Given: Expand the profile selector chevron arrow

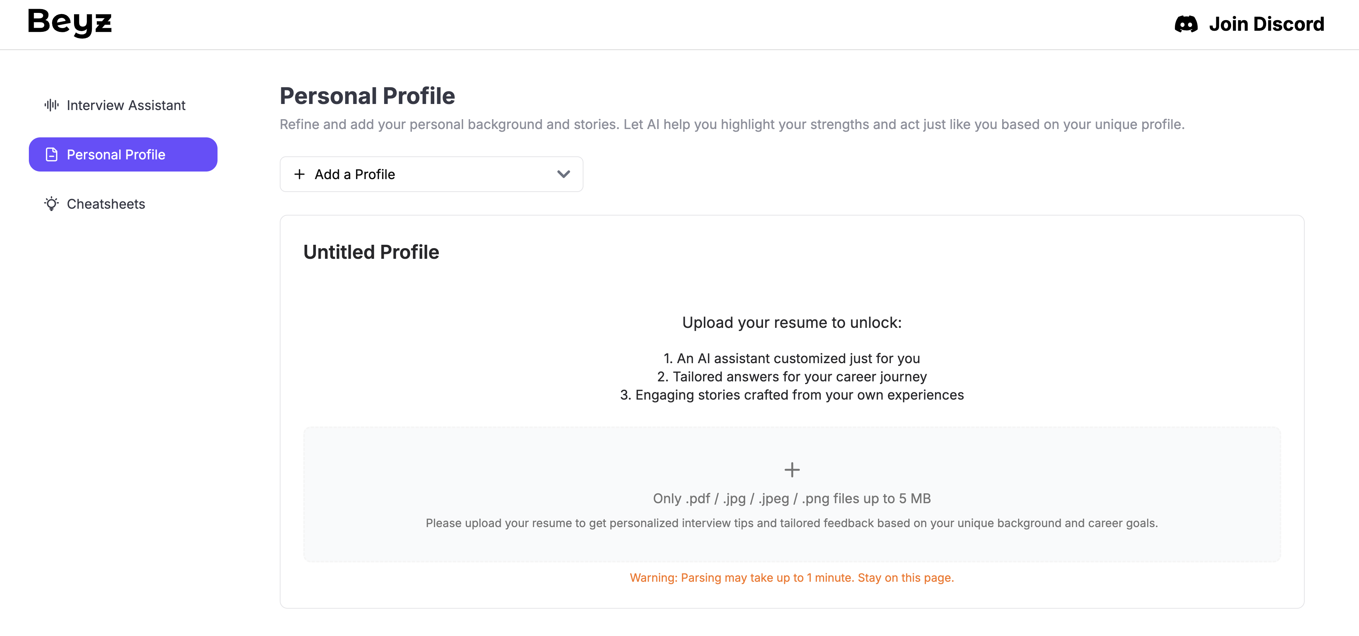Looking at the screenshot, I should [x=563, y=174].
